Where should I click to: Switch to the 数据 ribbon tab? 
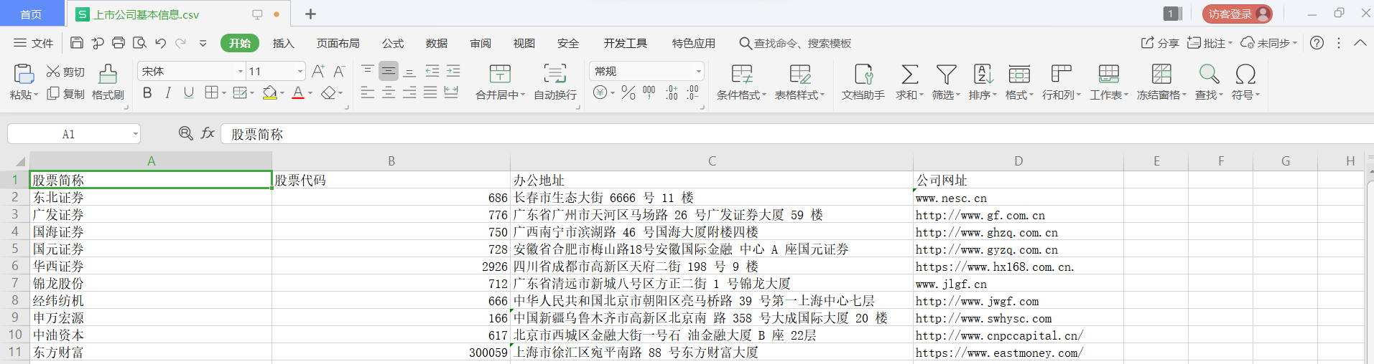coord(437,43)
